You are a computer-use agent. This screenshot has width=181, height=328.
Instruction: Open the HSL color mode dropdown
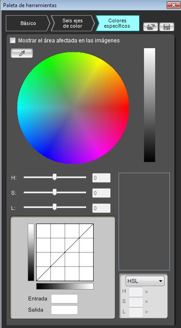145,281
